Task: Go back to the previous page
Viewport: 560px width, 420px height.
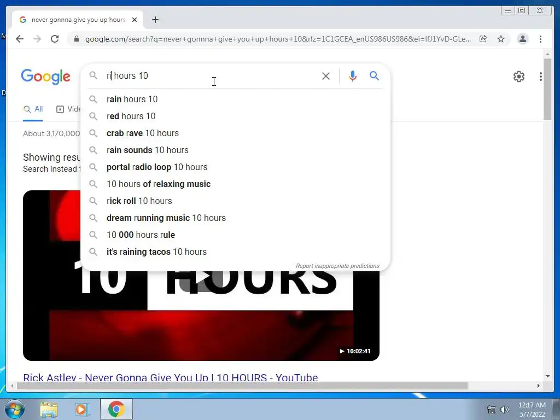Action: point(20,39)
